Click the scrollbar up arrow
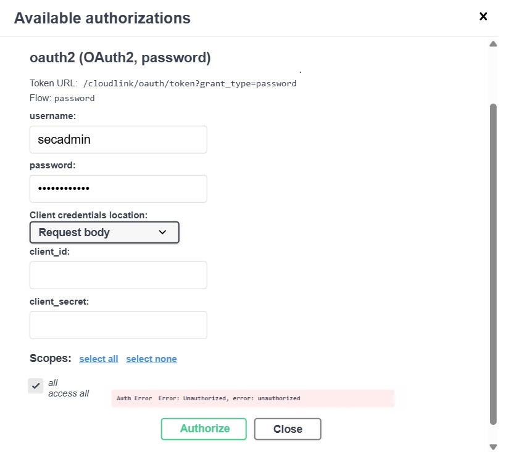 click(x=493, y=44)
